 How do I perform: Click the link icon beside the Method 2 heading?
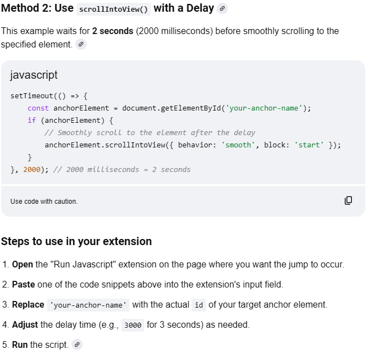coord(222,9)
